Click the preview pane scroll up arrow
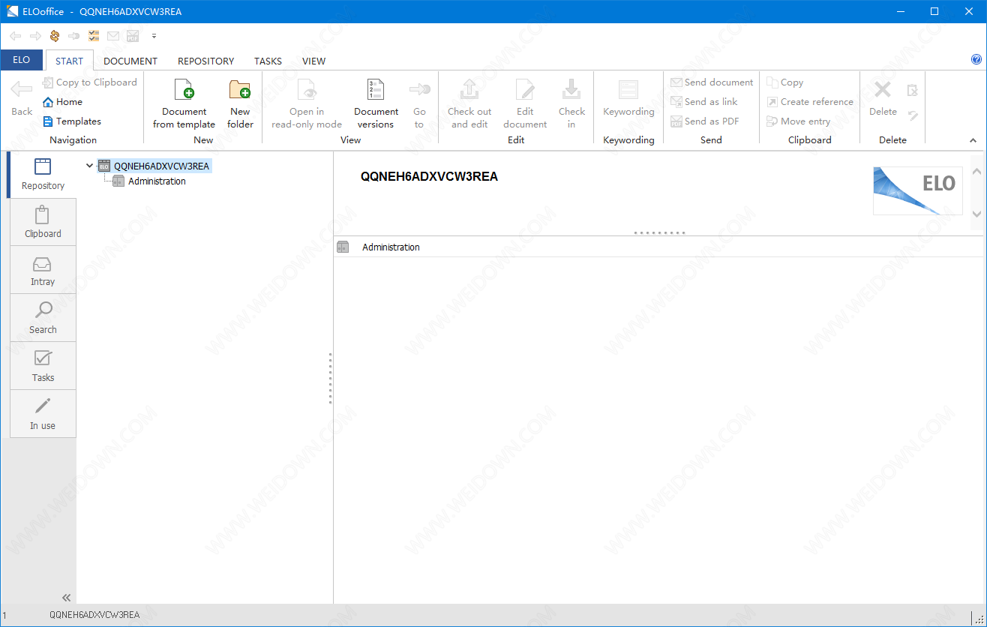987x627 pixels. pos(976,171)
